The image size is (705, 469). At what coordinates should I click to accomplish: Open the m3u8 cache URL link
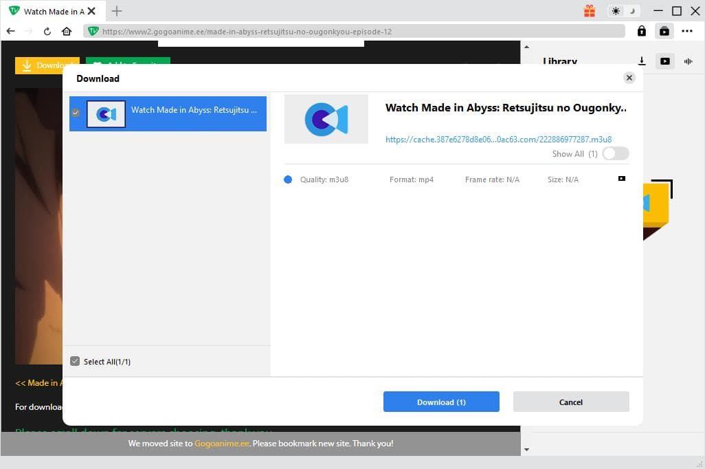(x=498, y=139)
